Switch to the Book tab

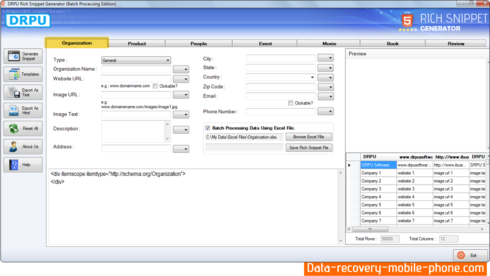click(x=393, y=44)
